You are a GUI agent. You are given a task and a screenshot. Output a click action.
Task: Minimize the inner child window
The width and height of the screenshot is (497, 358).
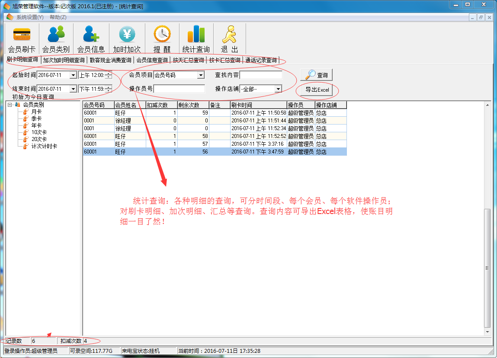point(473,17)
